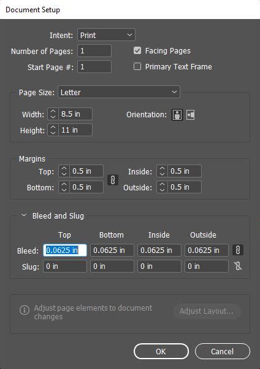Image resolution: width=260 pixels, height=369 pixels.
Task: Click the Top margin value field
Action: click(x=86, y=171)
